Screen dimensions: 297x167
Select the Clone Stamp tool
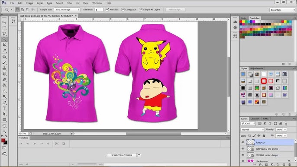click(4, 68)
